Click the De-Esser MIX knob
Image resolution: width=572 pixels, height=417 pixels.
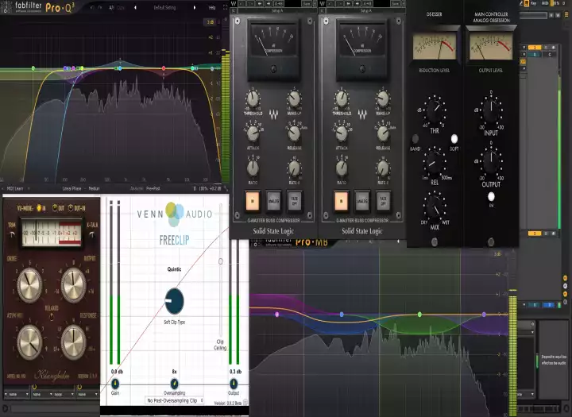[x=435, y=208]
